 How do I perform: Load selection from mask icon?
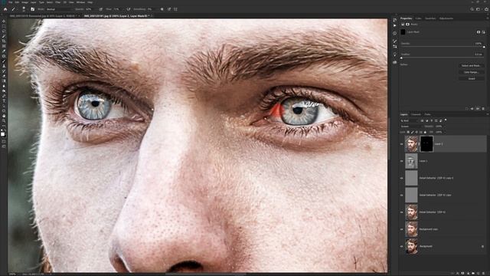[466, 109]
